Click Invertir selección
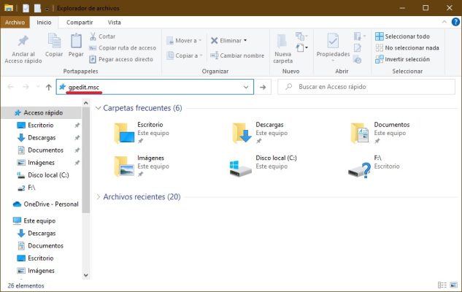 point(402,59)
